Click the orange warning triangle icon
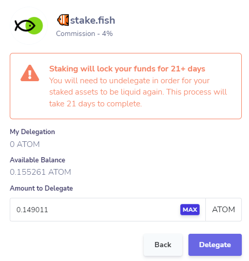The width and height of the screenshot is (249, 261). point(30,73)
